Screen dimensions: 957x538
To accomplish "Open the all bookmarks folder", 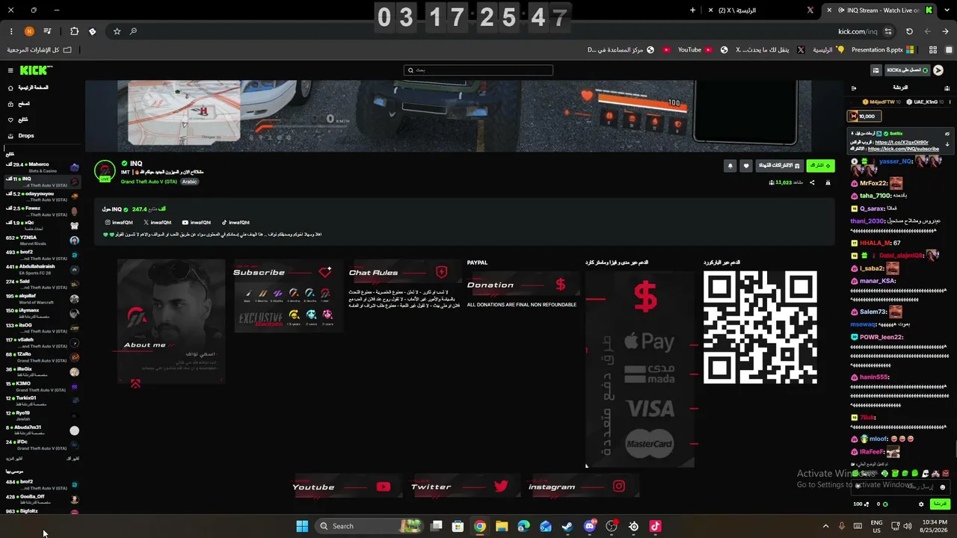I will click(40, 50).
